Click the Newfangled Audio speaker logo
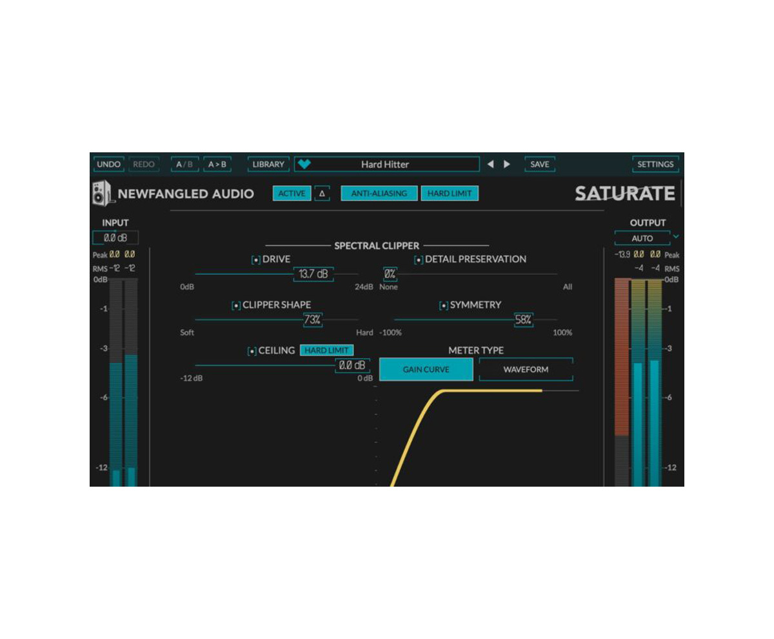Screen dimensions: 774x639 tap(101, 193)
